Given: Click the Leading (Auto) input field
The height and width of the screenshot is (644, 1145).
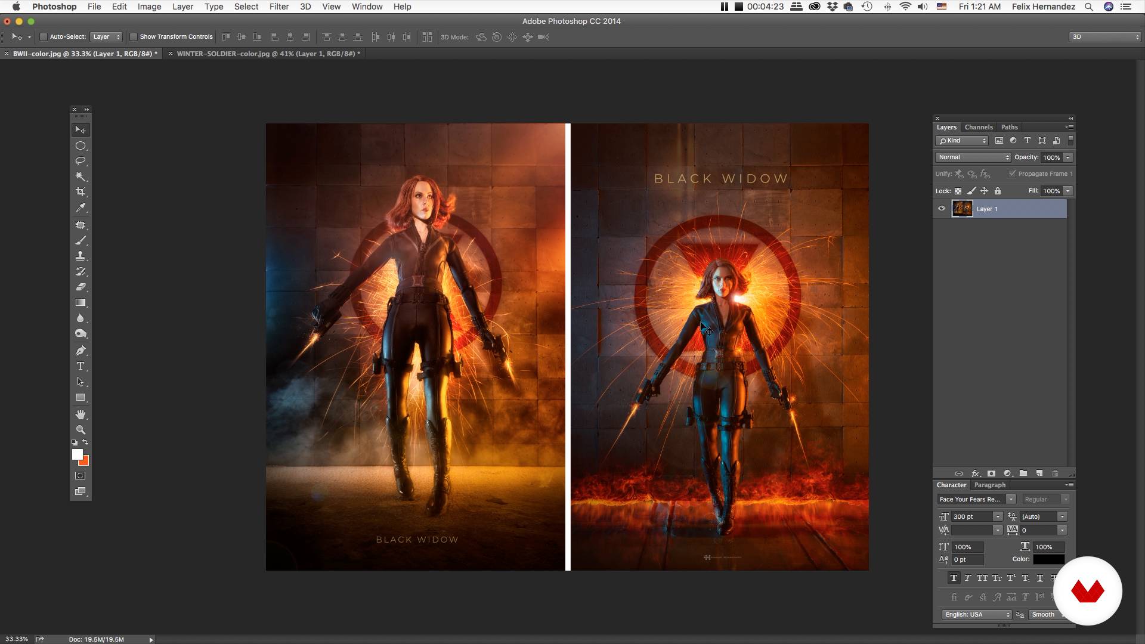Looking at the screenshot, I should 1038,516.
